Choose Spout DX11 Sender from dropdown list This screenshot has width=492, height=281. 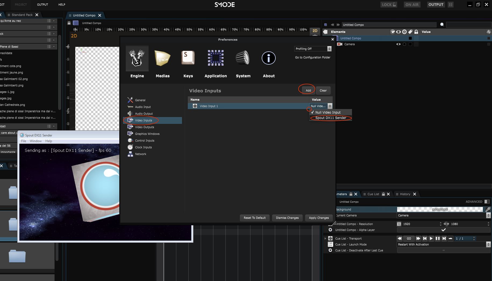pos(331,118)
